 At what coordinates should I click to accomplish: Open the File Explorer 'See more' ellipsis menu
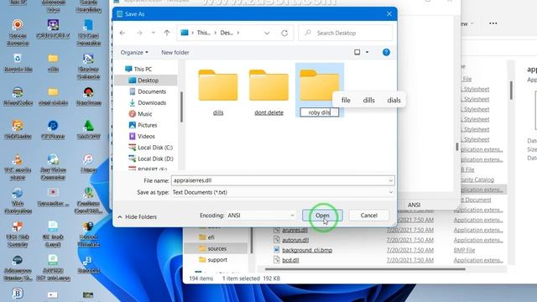(493, 23)
